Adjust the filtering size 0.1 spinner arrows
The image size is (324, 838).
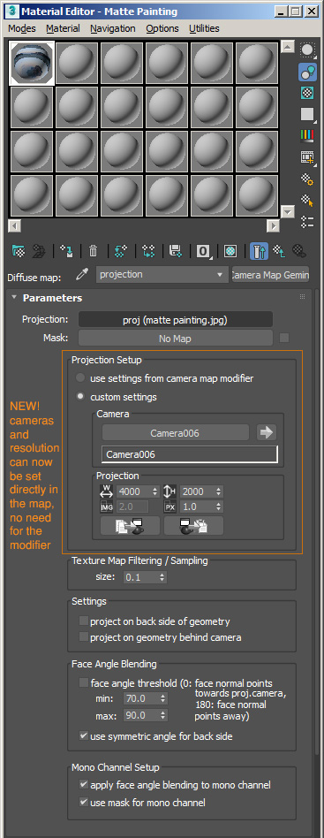click(162, 577)
